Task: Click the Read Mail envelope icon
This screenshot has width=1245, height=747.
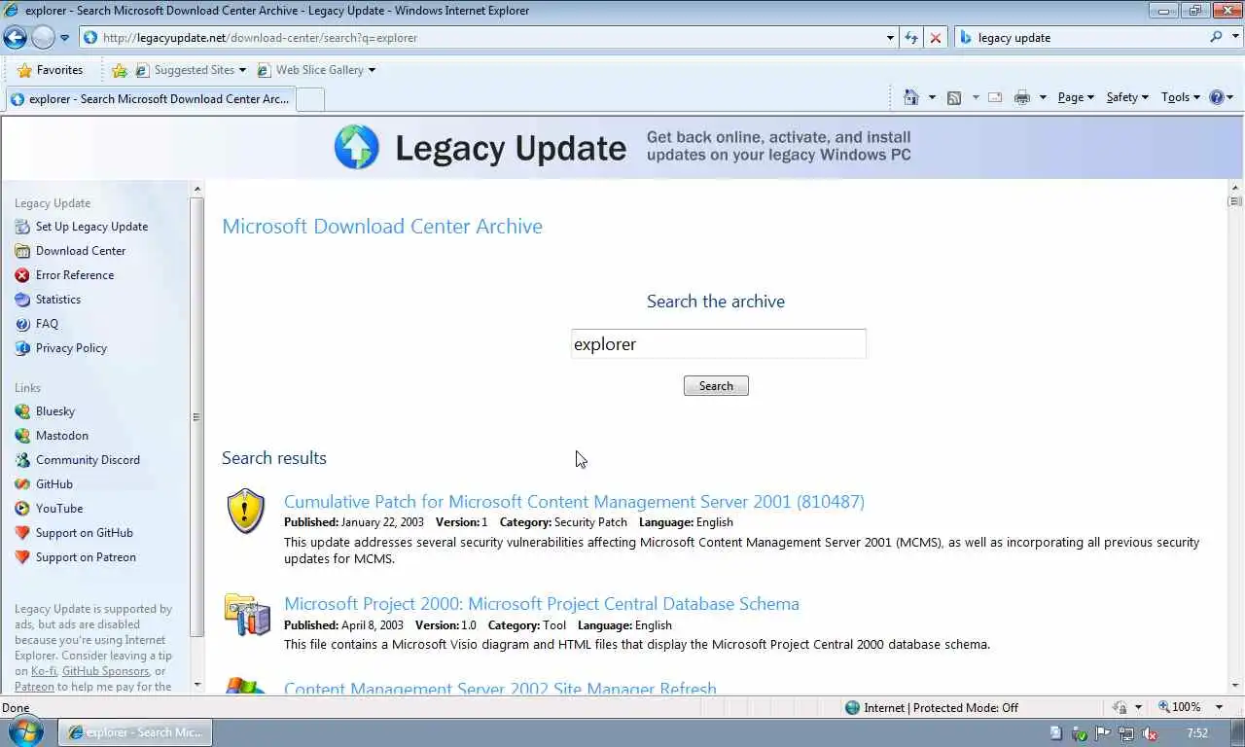Action: [995, 97]
